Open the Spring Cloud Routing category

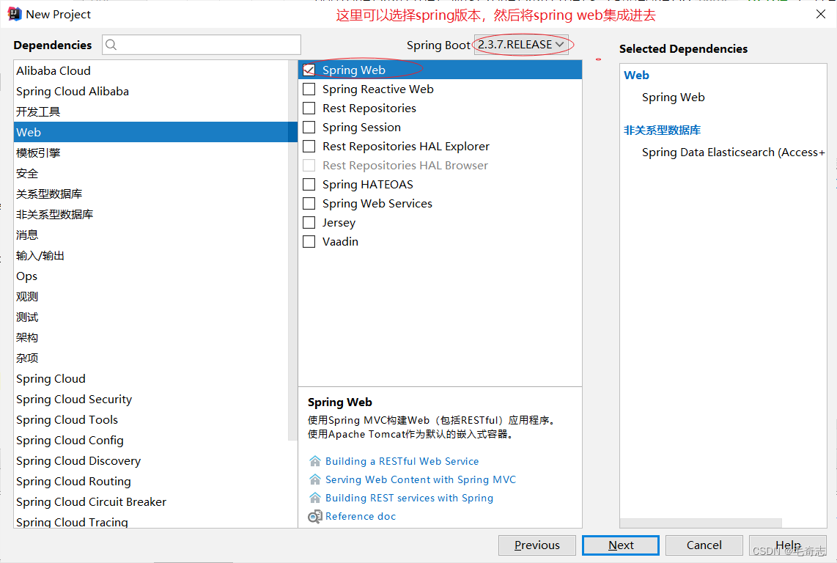pyautogui.click(x=150, y=482)
